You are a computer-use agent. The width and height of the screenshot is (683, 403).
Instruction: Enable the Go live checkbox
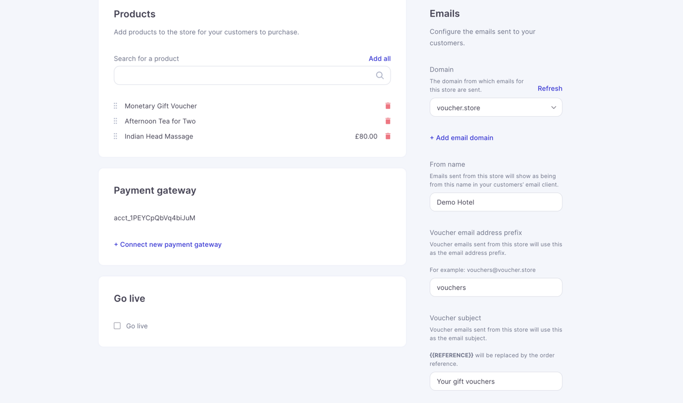coord(117,326)
